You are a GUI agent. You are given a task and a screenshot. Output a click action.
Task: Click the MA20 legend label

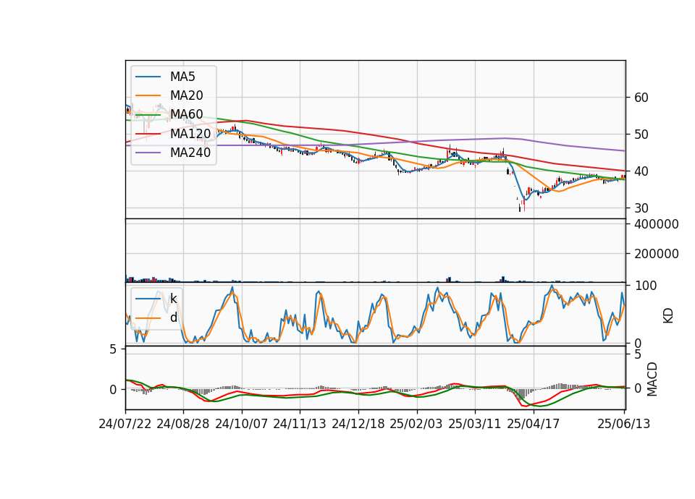pos(186,95)
